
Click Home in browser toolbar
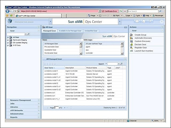click(92, 15)
